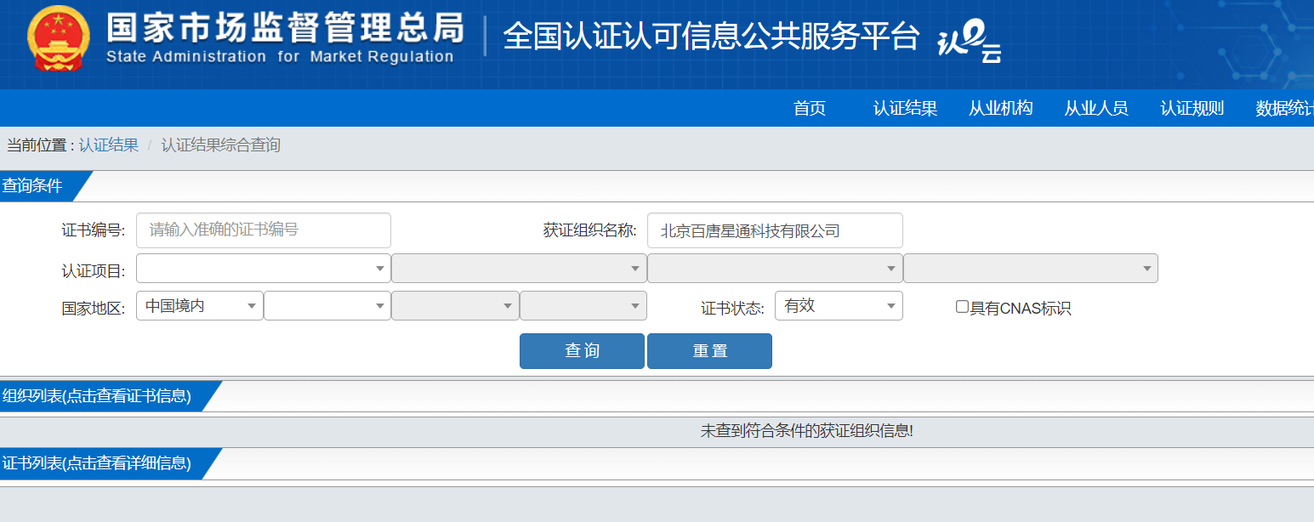1314x522 pixels.
Task: Open the 从业人员 menu
Action: pos(1096,108)
